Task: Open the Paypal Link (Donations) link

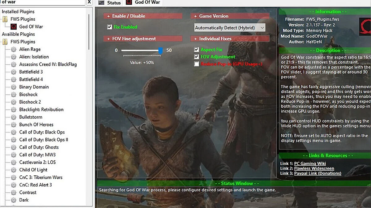Action: pyautogui.click(x=318, y=173)
